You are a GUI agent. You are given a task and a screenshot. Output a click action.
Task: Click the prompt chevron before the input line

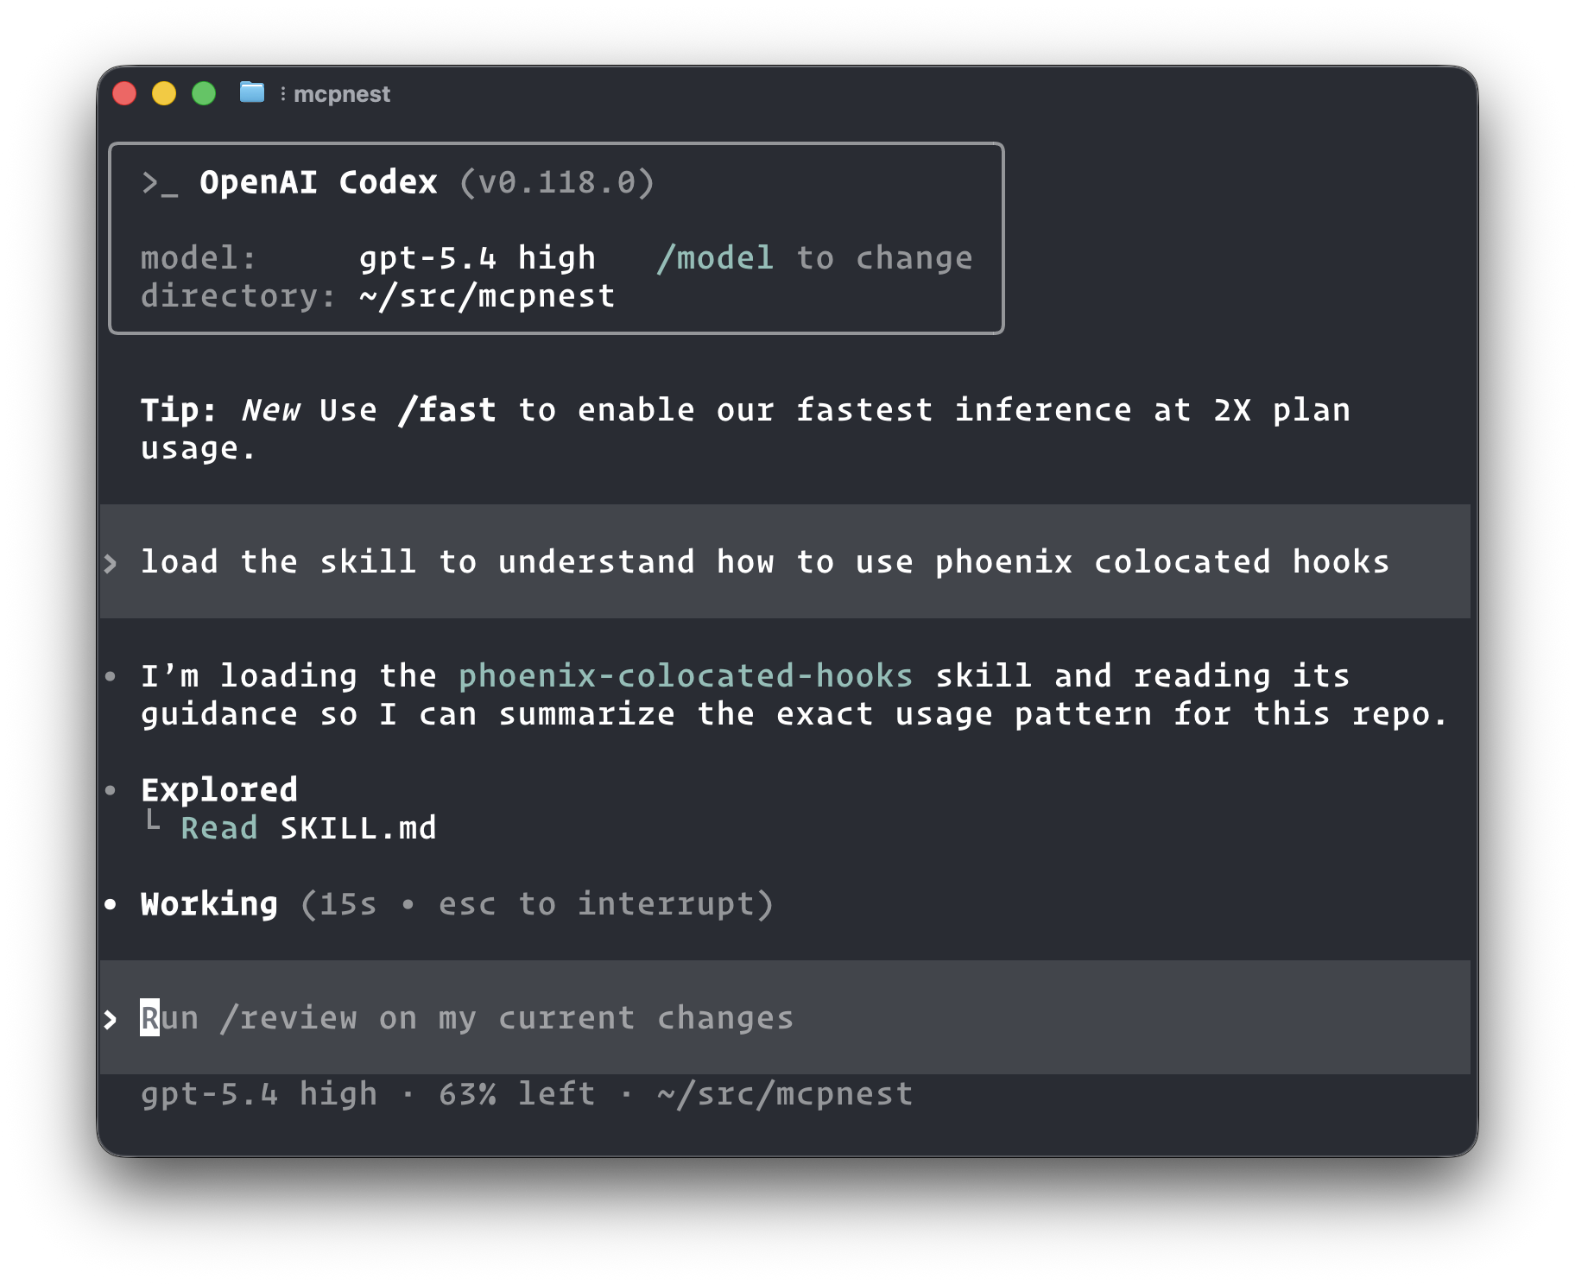pyautogui.click(x=111, y=1018)
